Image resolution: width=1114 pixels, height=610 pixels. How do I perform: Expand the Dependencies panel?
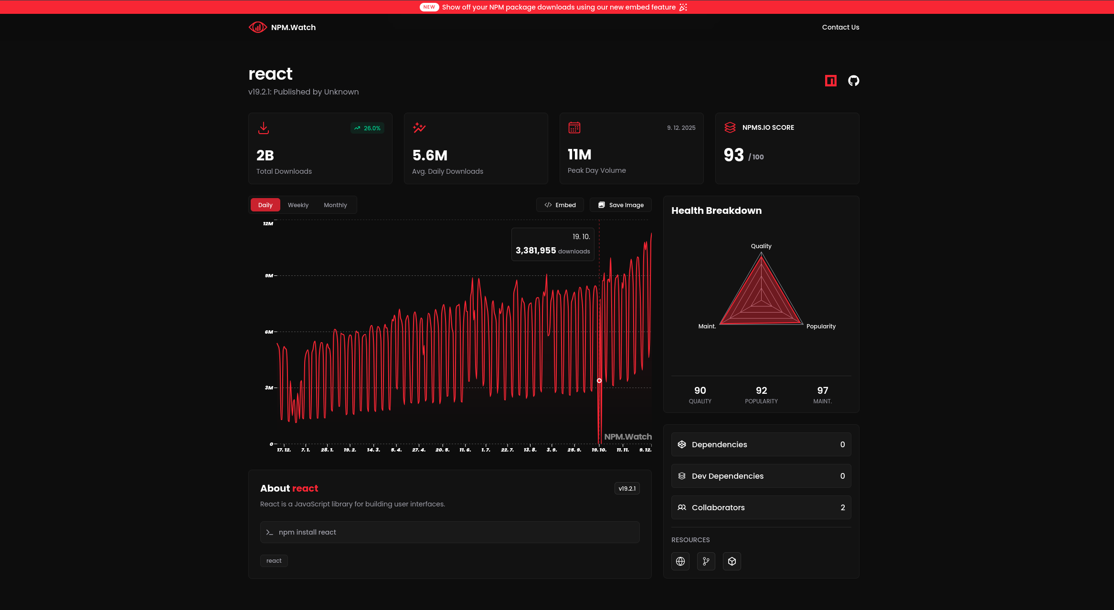[761, 444]
